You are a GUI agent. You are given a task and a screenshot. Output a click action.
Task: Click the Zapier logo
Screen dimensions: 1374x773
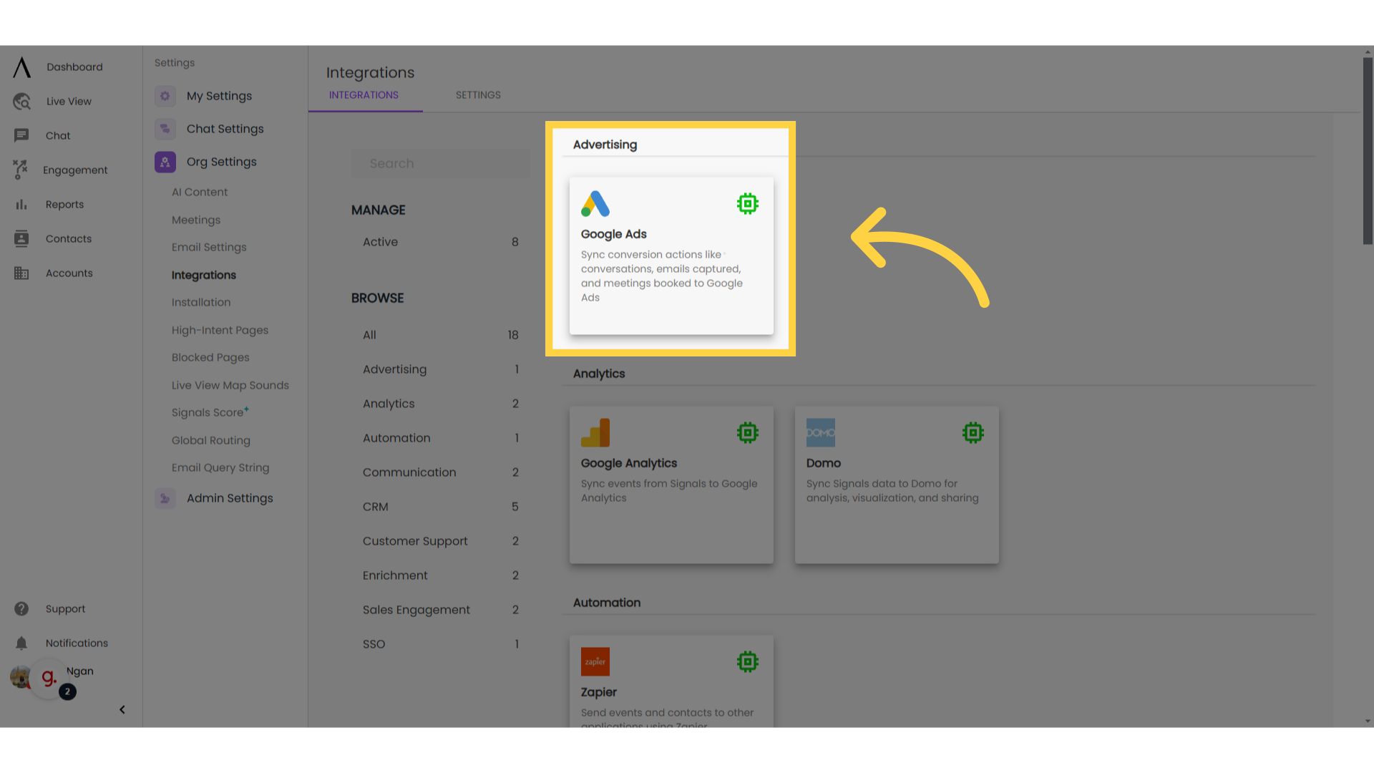coord(595,662)
